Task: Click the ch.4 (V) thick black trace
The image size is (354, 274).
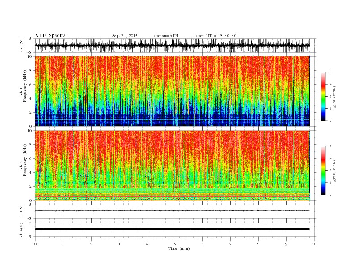Action: (x=172, y=229)
